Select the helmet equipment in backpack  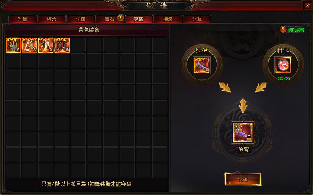pyautogui.click(x=13, y=45)
